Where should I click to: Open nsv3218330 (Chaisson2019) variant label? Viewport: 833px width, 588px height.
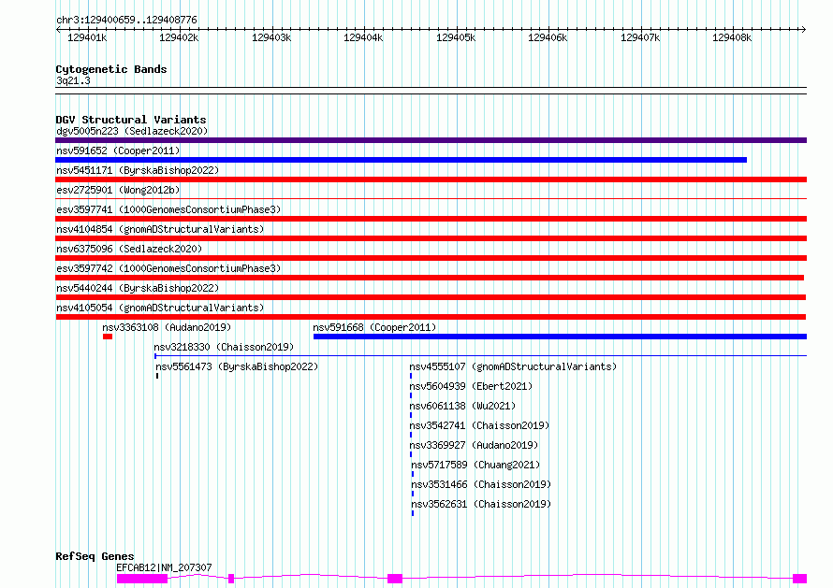point(224,347)
